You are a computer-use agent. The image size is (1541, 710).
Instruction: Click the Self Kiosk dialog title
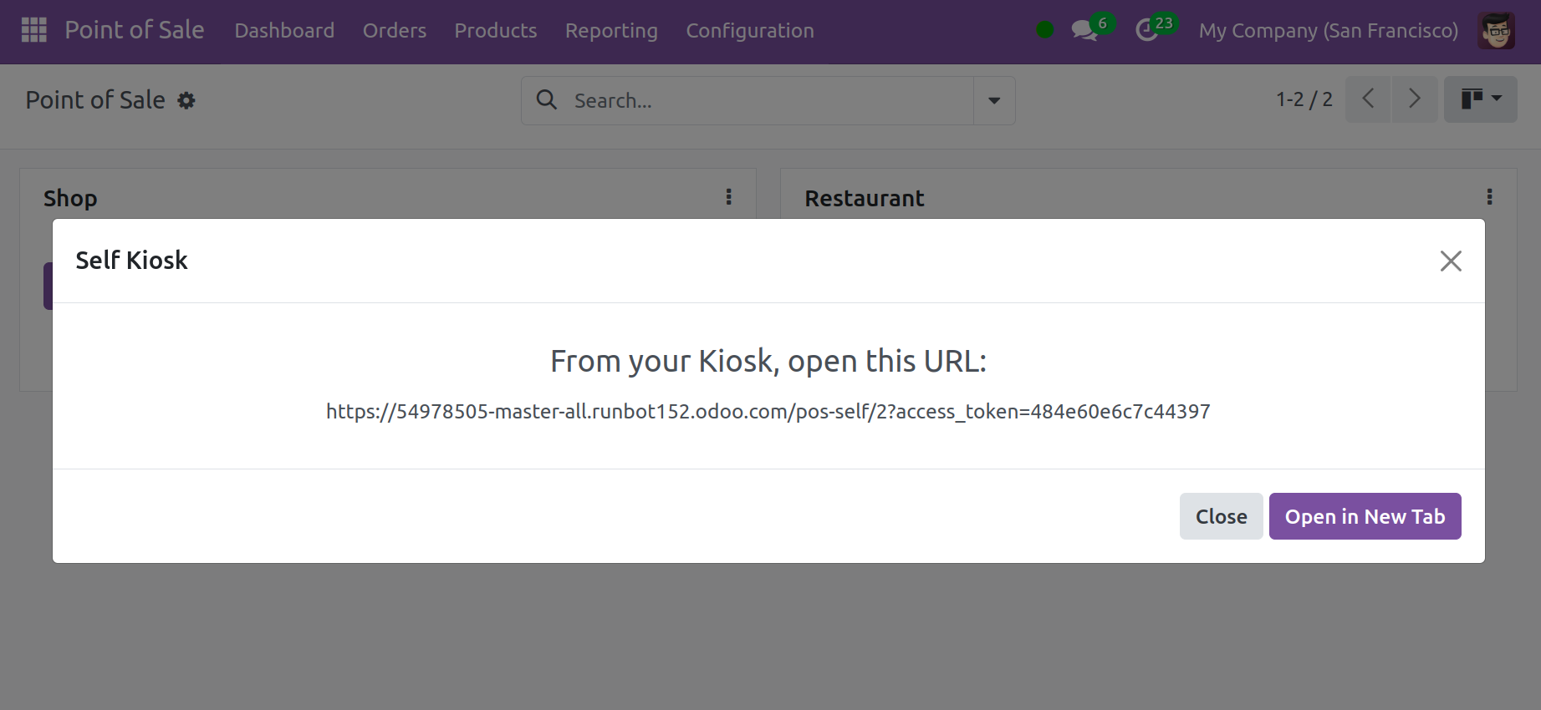[x=131, y=261]
